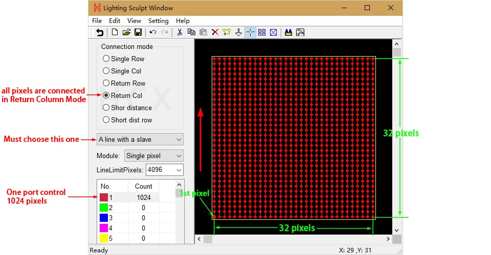Open the Setting menu
Image resolution: width=491 pixels, height=255 pixels.
coord(158,20)
